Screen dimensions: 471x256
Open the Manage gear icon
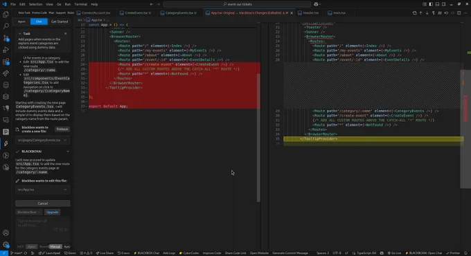[x=6, y=245]
